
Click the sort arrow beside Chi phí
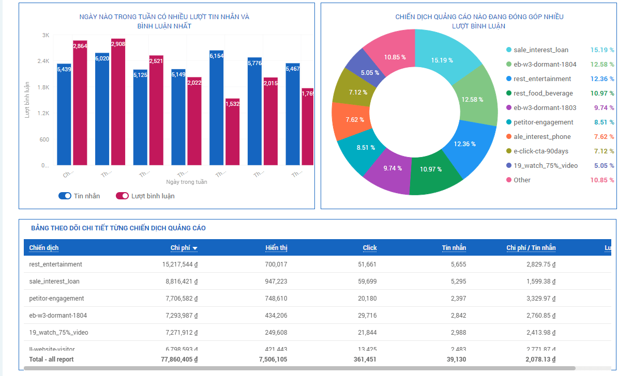(194, 248)
